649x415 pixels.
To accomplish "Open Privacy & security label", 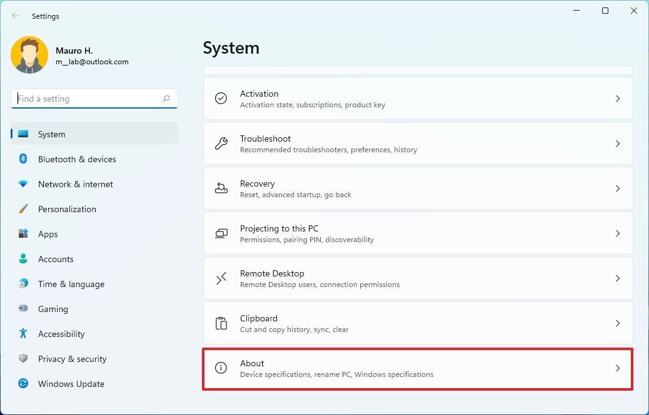I will pos(72,359).
